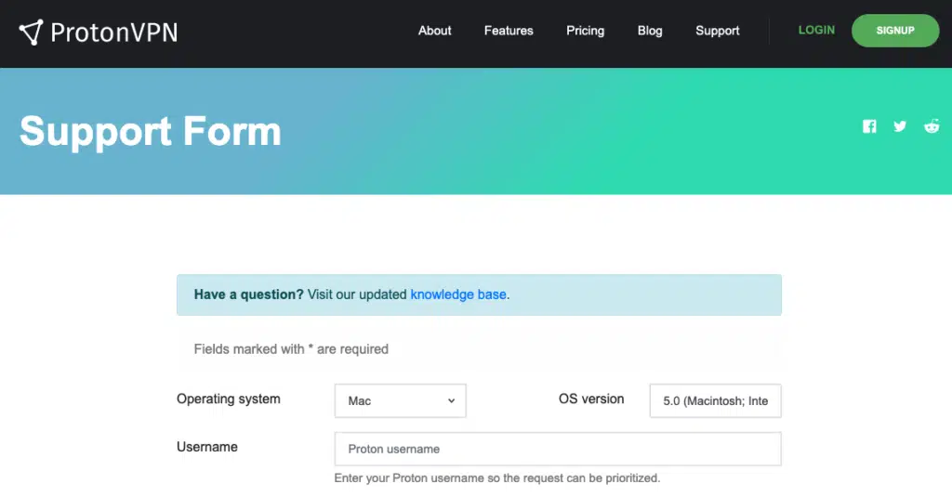Screen dimensions: 952x497
Task: Go to Pricing page
Action: [x=586, y=31]
